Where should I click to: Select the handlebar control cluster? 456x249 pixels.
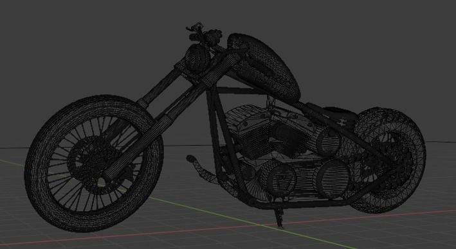[204, 33]
